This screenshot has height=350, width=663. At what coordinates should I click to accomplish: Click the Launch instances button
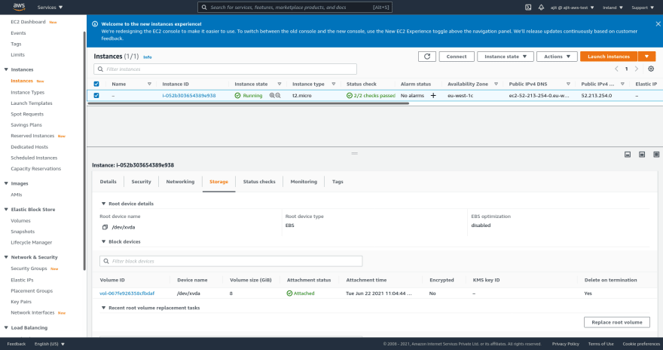pos(609,57)
